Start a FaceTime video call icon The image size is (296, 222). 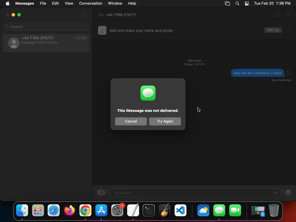click(277, 15)
